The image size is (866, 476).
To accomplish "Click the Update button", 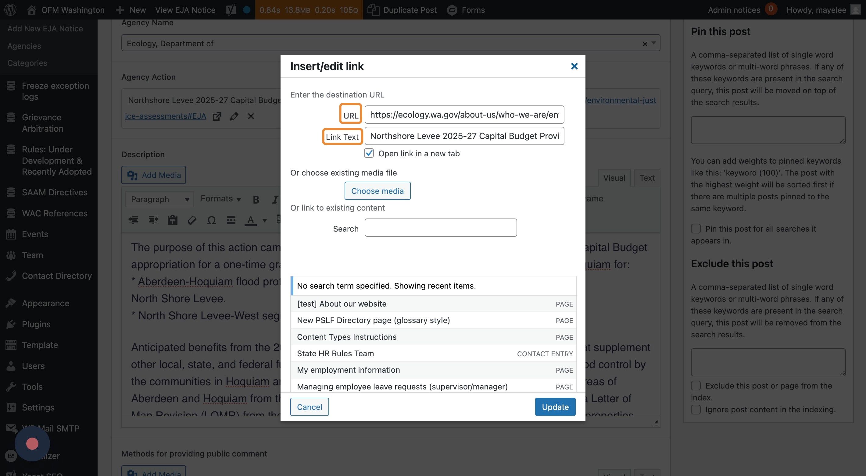I will point(555,407).
